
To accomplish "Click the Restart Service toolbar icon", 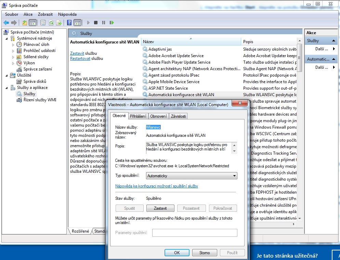I will coord(112,23).
